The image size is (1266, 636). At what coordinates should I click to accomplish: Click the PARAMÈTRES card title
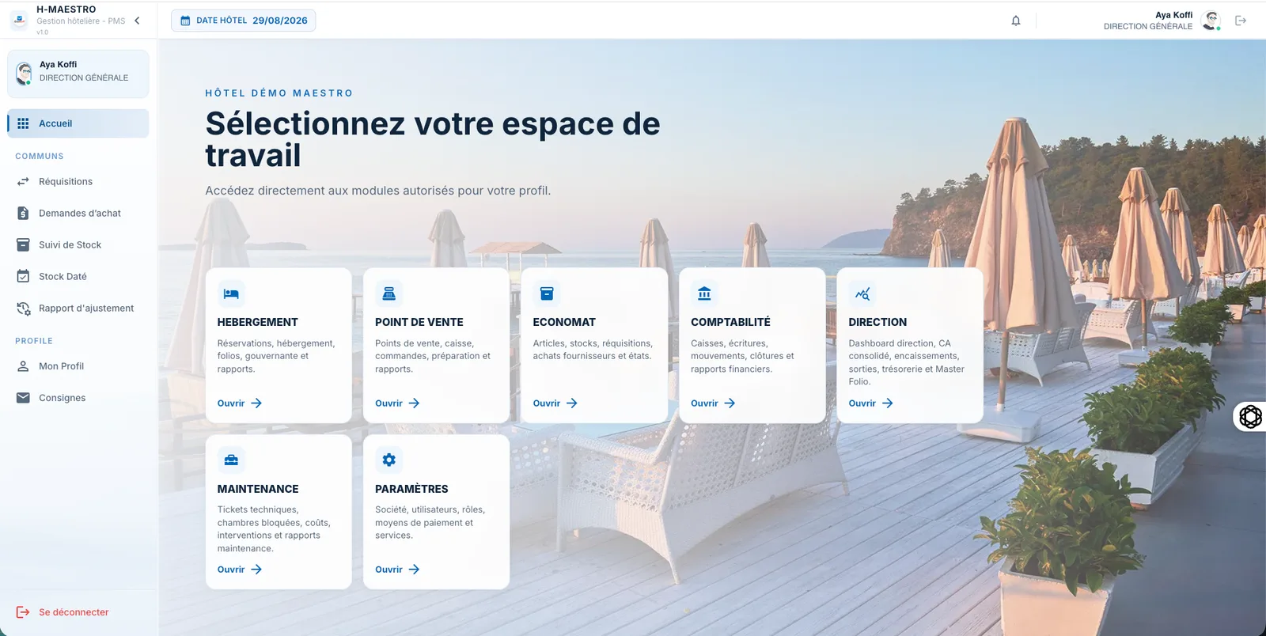pyautogui.click(x=411, y=489)
